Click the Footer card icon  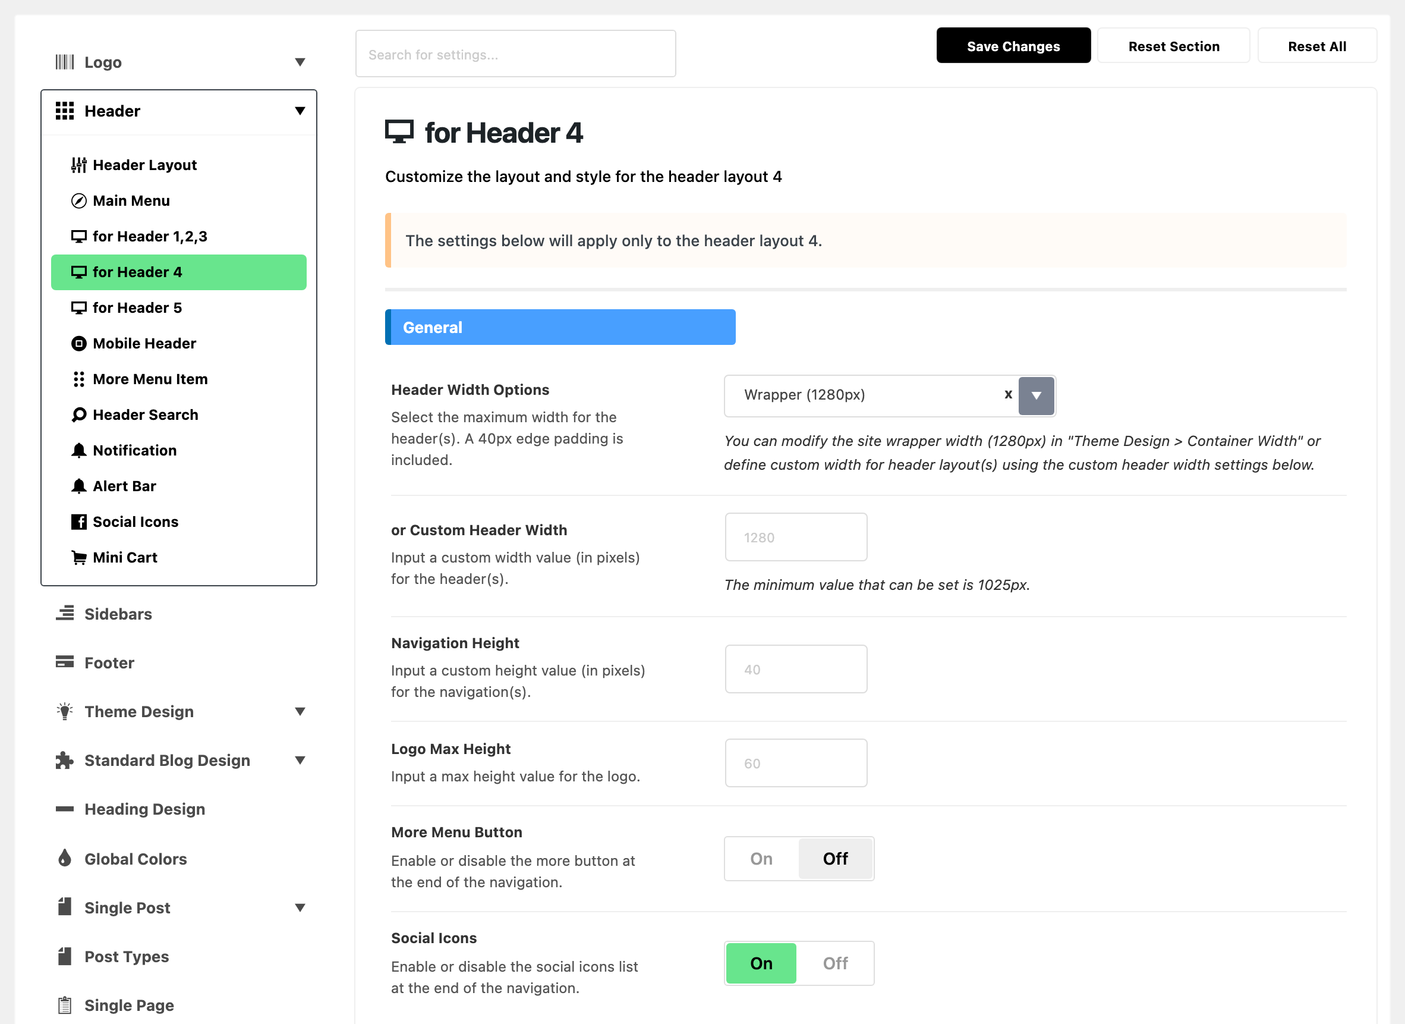pos(64,662)
